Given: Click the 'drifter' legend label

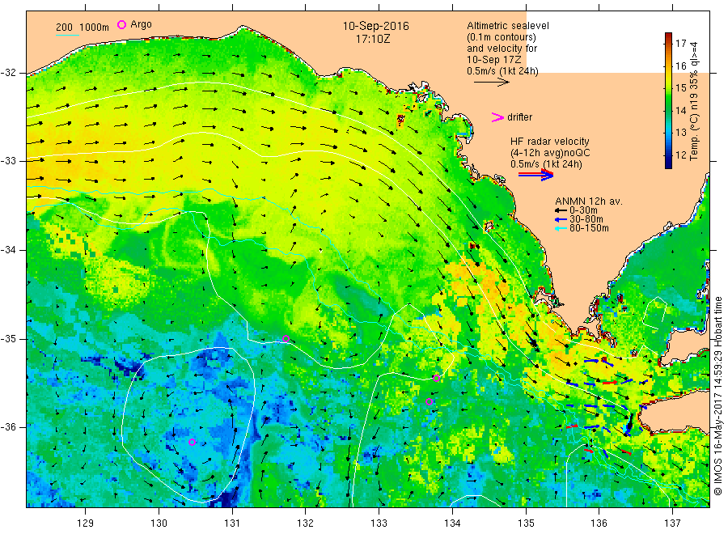Looking at the screenshot, I should pos(519,117).
